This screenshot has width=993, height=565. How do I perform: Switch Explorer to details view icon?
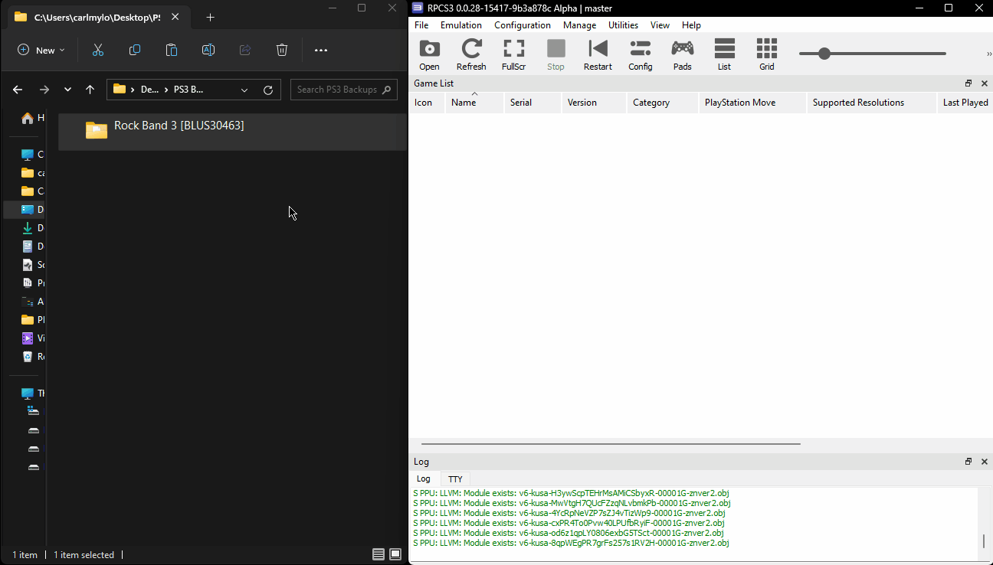coord(379,554)
